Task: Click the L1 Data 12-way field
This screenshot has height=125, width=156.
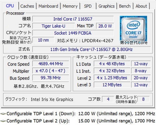Action: coord(141,64)
